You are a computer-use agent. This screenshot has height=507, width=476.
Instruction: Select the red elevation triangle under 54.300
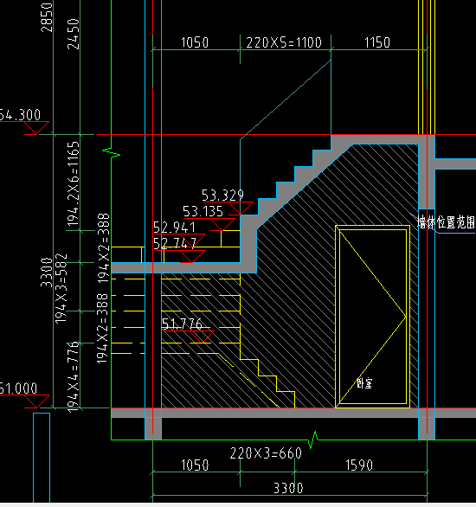point(36,128)
